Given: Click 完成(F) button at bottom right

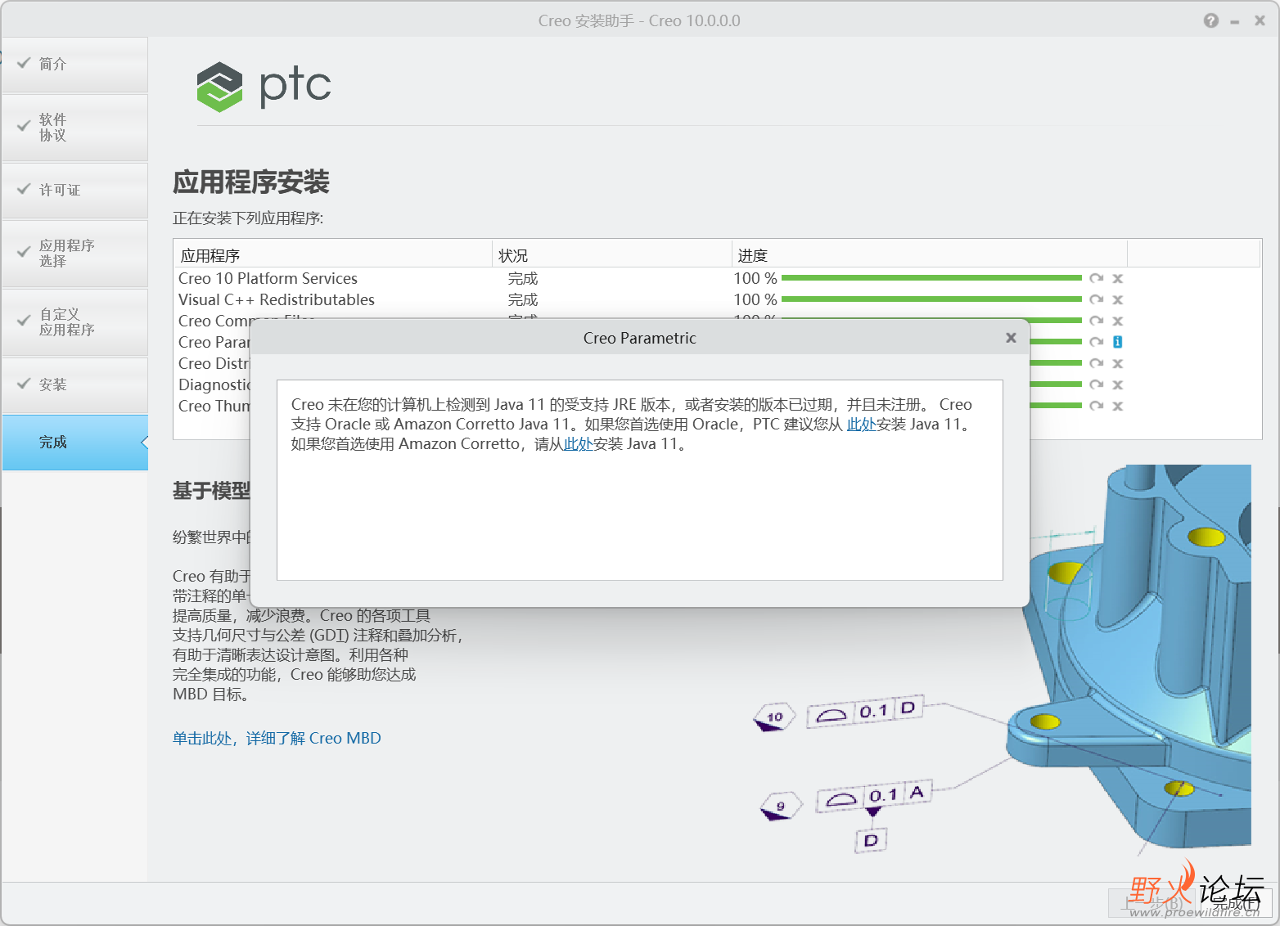Looking at the screenshot, I should [1237, 903].
